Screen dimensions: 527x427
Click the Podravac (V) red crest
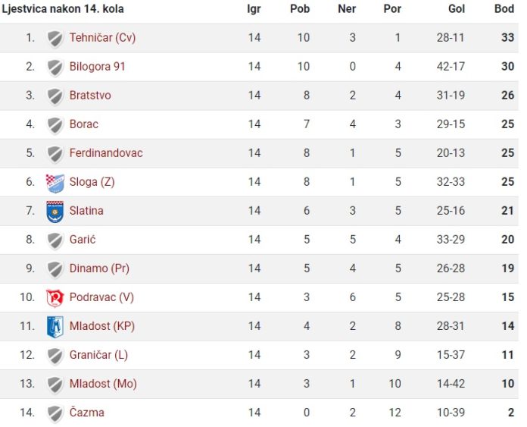tap(55, 298)
